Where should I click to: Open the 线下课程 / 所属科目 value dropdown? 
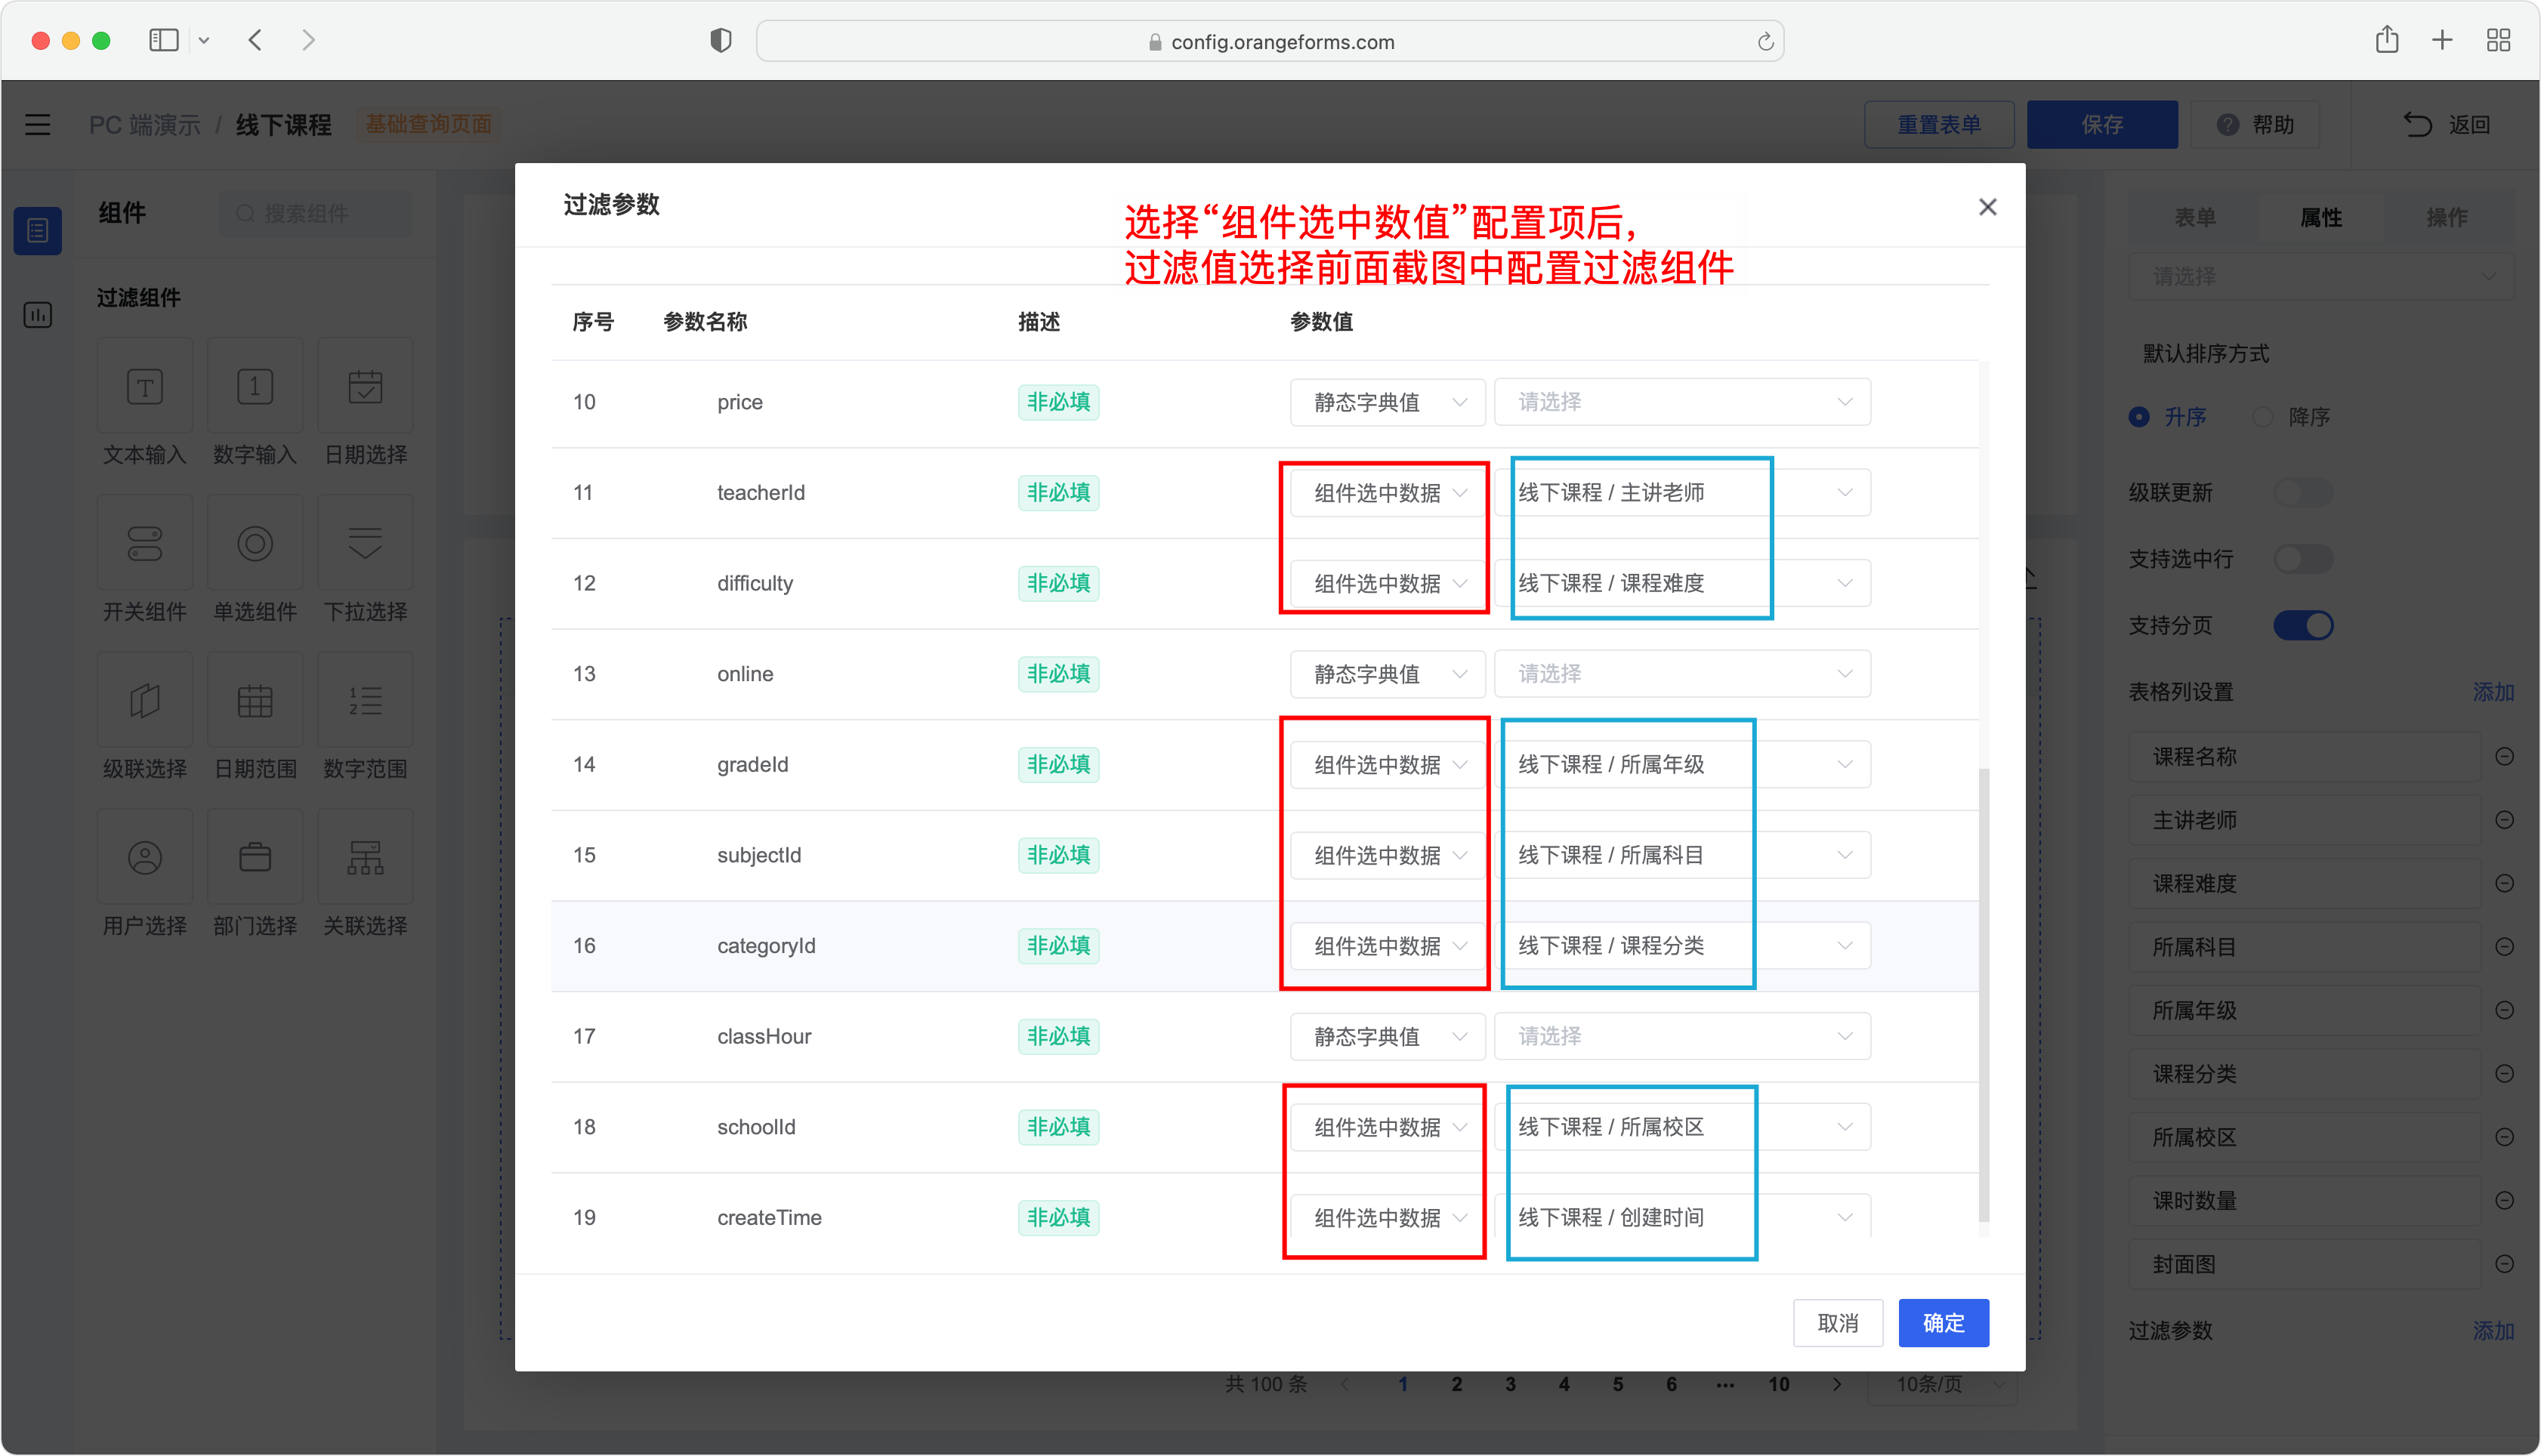tap(1682, 855)
